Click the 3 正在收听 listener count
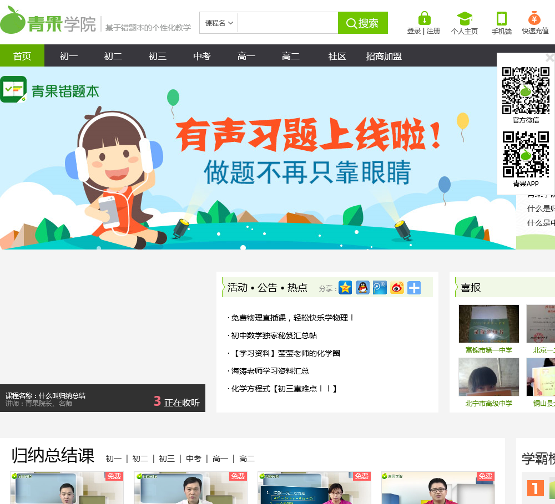 (x=176, y=402)
